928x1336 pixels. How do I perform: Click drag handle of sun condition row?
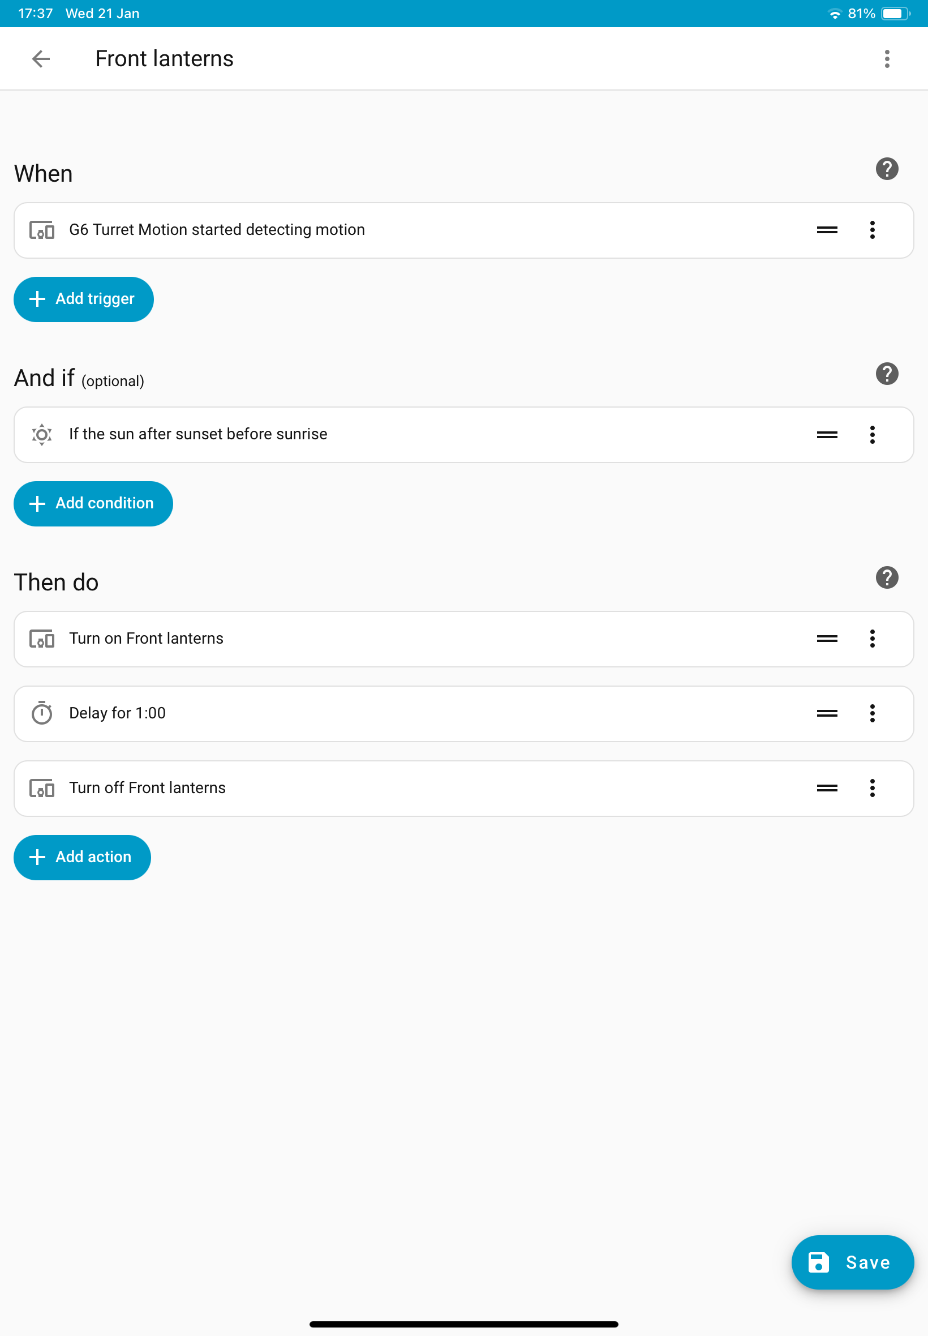coord(827,435)
